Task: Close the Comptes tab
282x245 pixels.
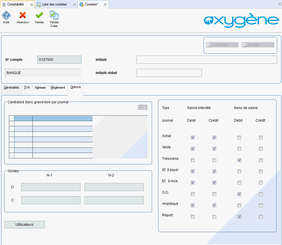Action: coord(105,5)
